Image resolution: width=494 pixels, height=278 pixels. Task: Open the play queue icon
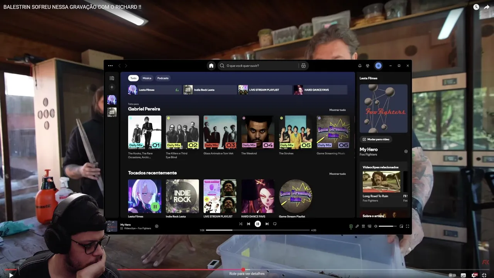(363, 226)
